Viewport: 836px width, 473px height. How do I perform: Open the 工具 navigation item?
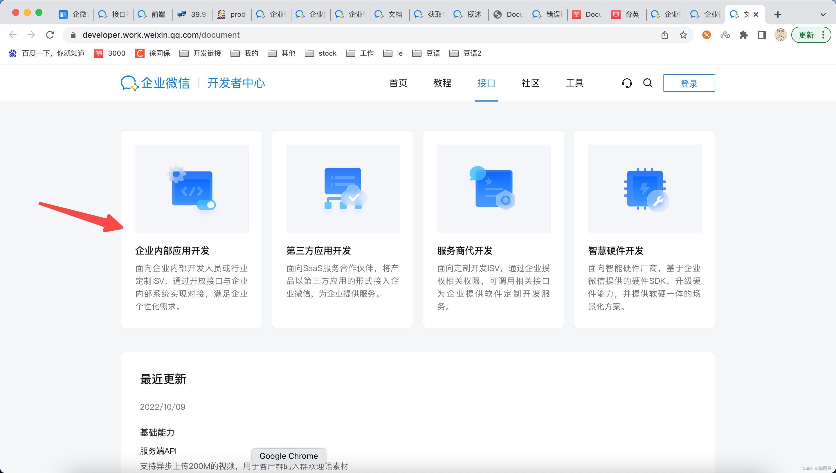click(574, 83)
